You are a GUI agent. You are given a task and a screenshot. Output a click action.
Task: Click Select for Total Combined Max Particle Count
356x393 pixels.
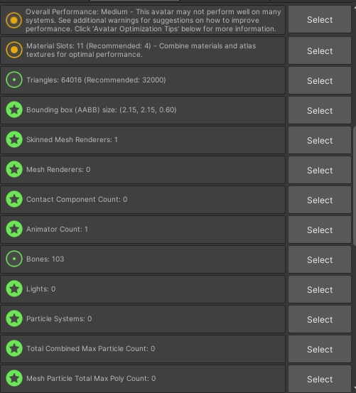tap(320, 349)
